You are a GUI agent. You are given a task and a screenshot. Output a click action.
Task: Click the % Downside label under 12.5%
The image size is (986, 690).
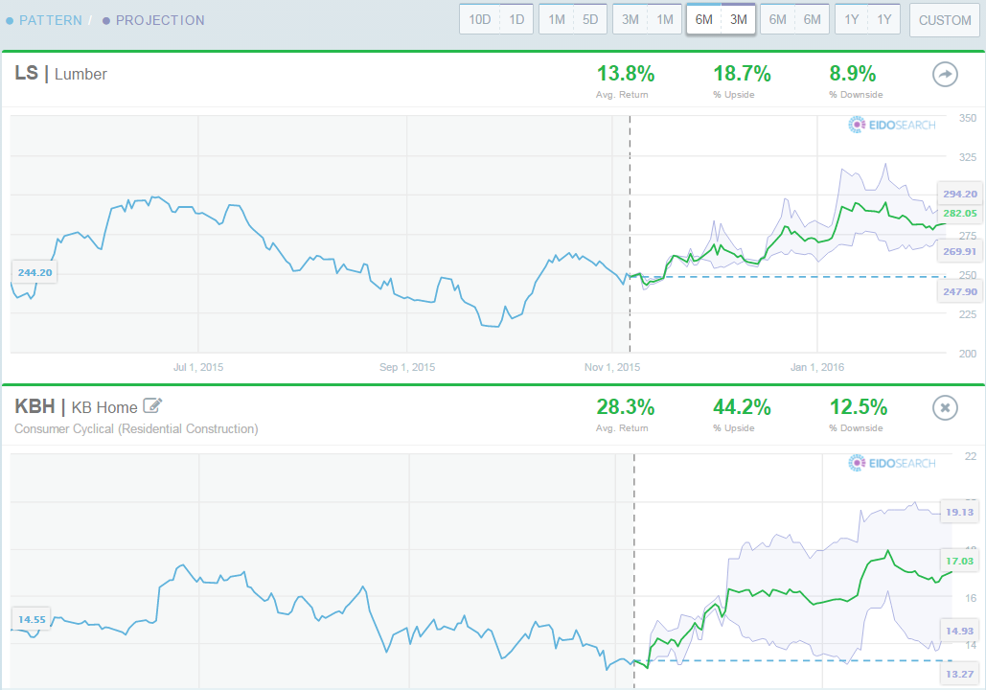tap(856, 428)
